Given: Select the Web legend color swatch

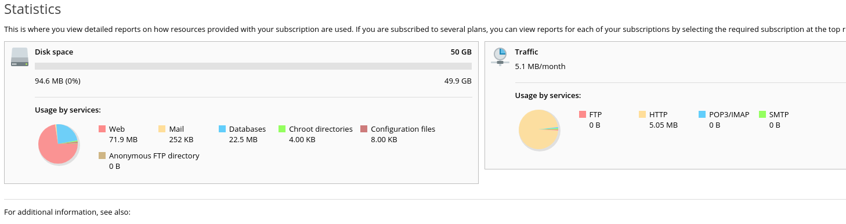Looking at the screenshot, I should 102,129.
